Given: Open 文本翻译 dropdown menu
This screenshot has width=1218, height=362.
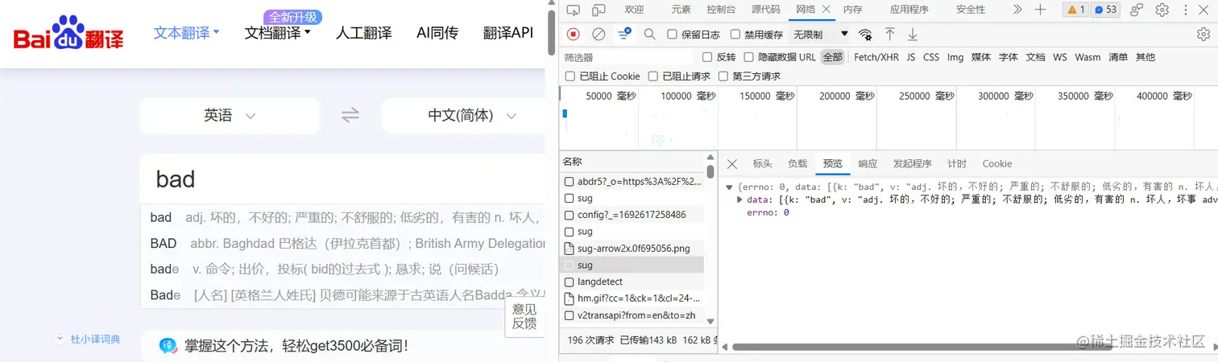Looking at the screenshot, I should (x=187, y=33).
